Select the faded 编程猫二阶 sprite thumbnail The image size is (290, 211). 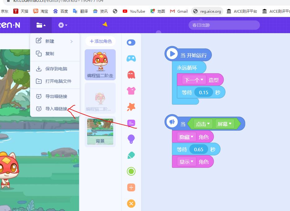click(100, 98)
